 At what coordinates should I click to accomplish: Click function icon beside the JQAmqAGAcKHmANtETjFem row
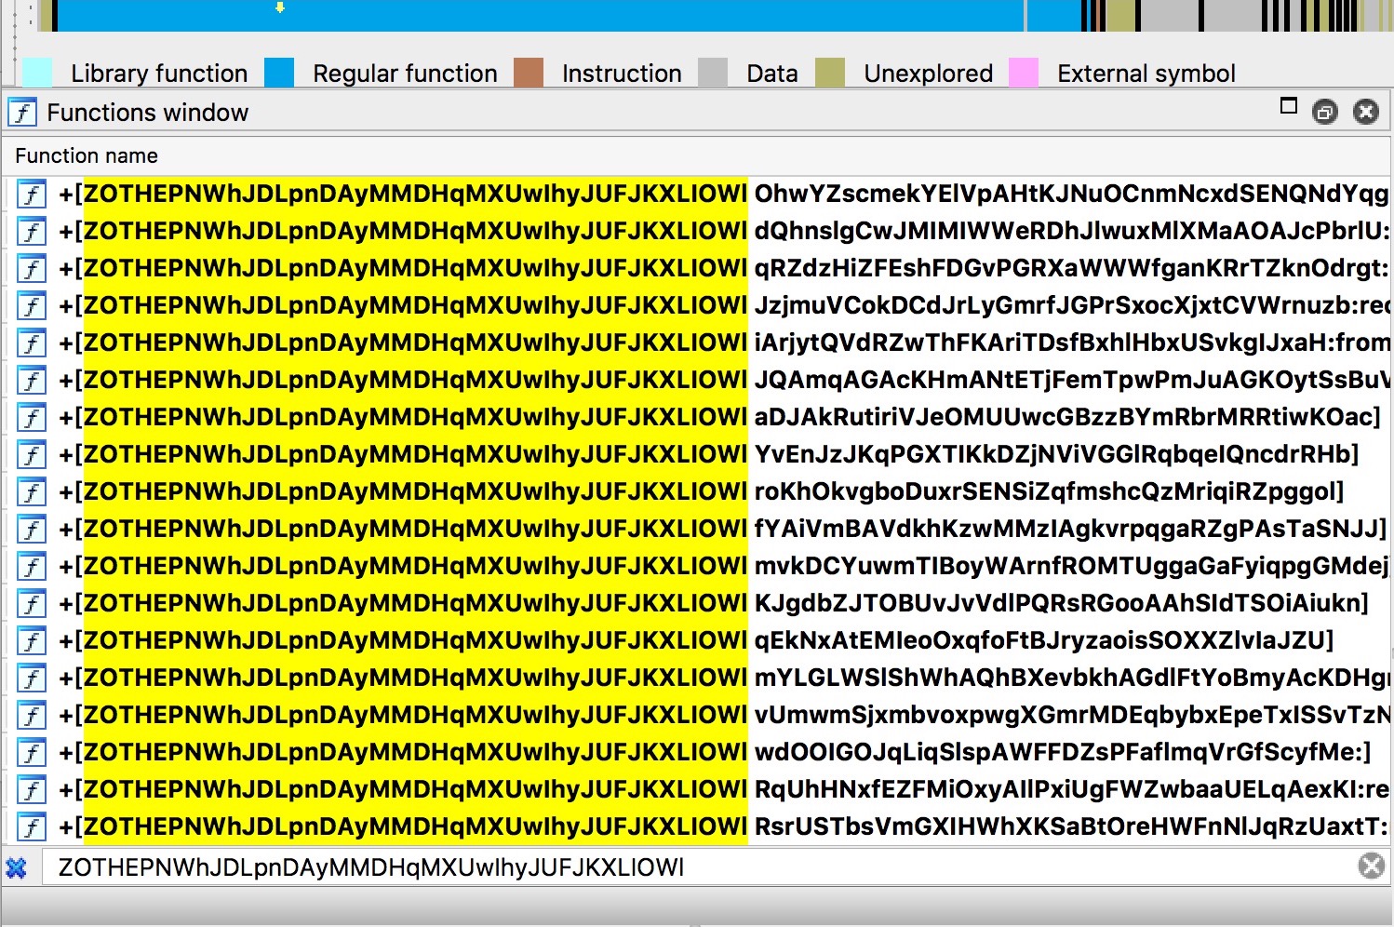(x=33, y=380)
